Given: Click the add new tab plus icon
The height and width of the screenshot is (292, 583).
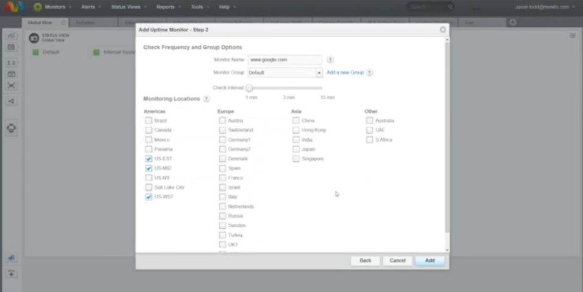Looking at the screenshot, I should coord(513,23).
